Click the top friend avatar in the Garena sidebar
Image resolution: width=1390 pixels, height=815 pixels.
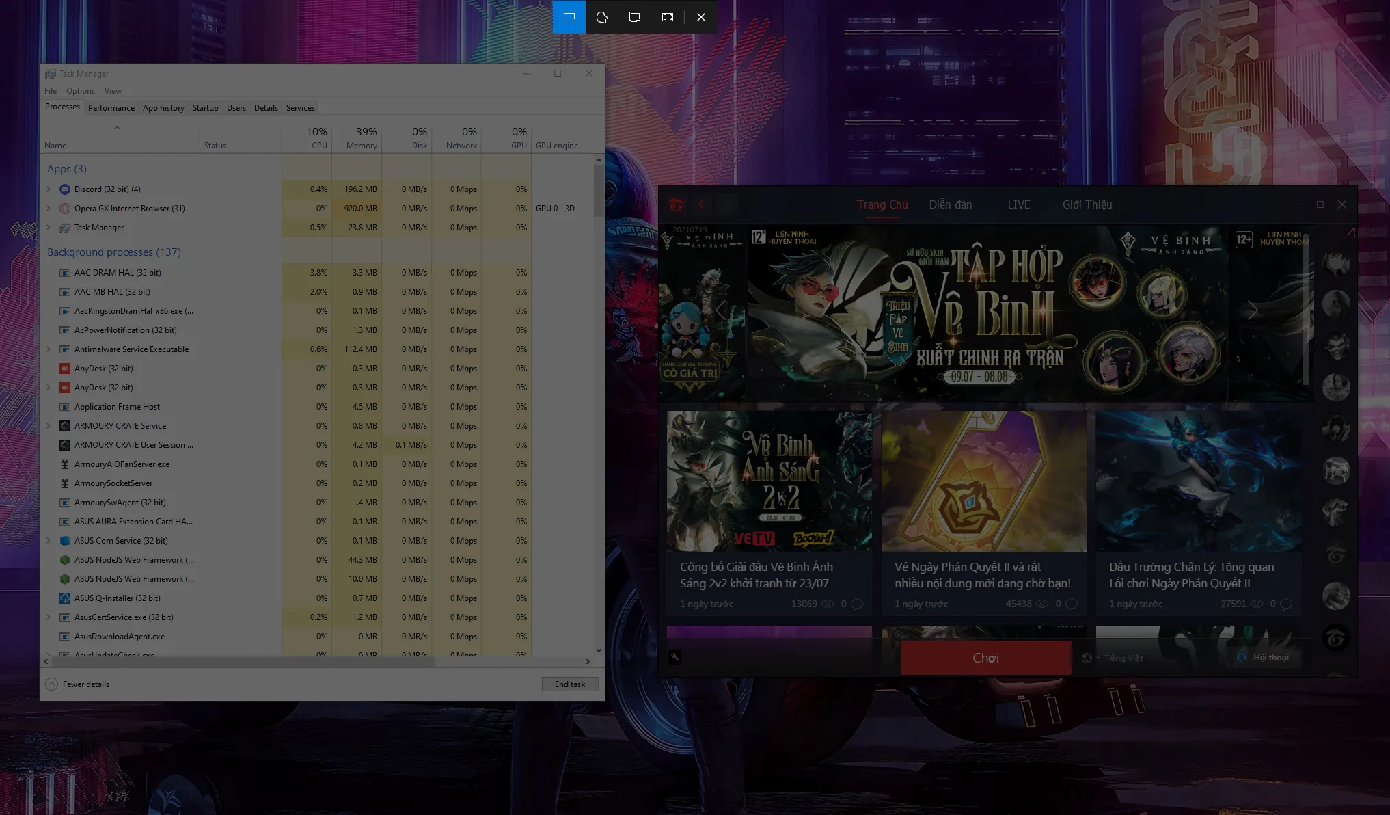coord(1335,263)
